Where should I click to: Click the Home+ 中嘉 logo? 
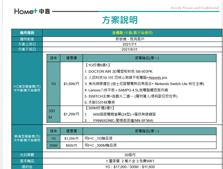(x=32, y=11)
